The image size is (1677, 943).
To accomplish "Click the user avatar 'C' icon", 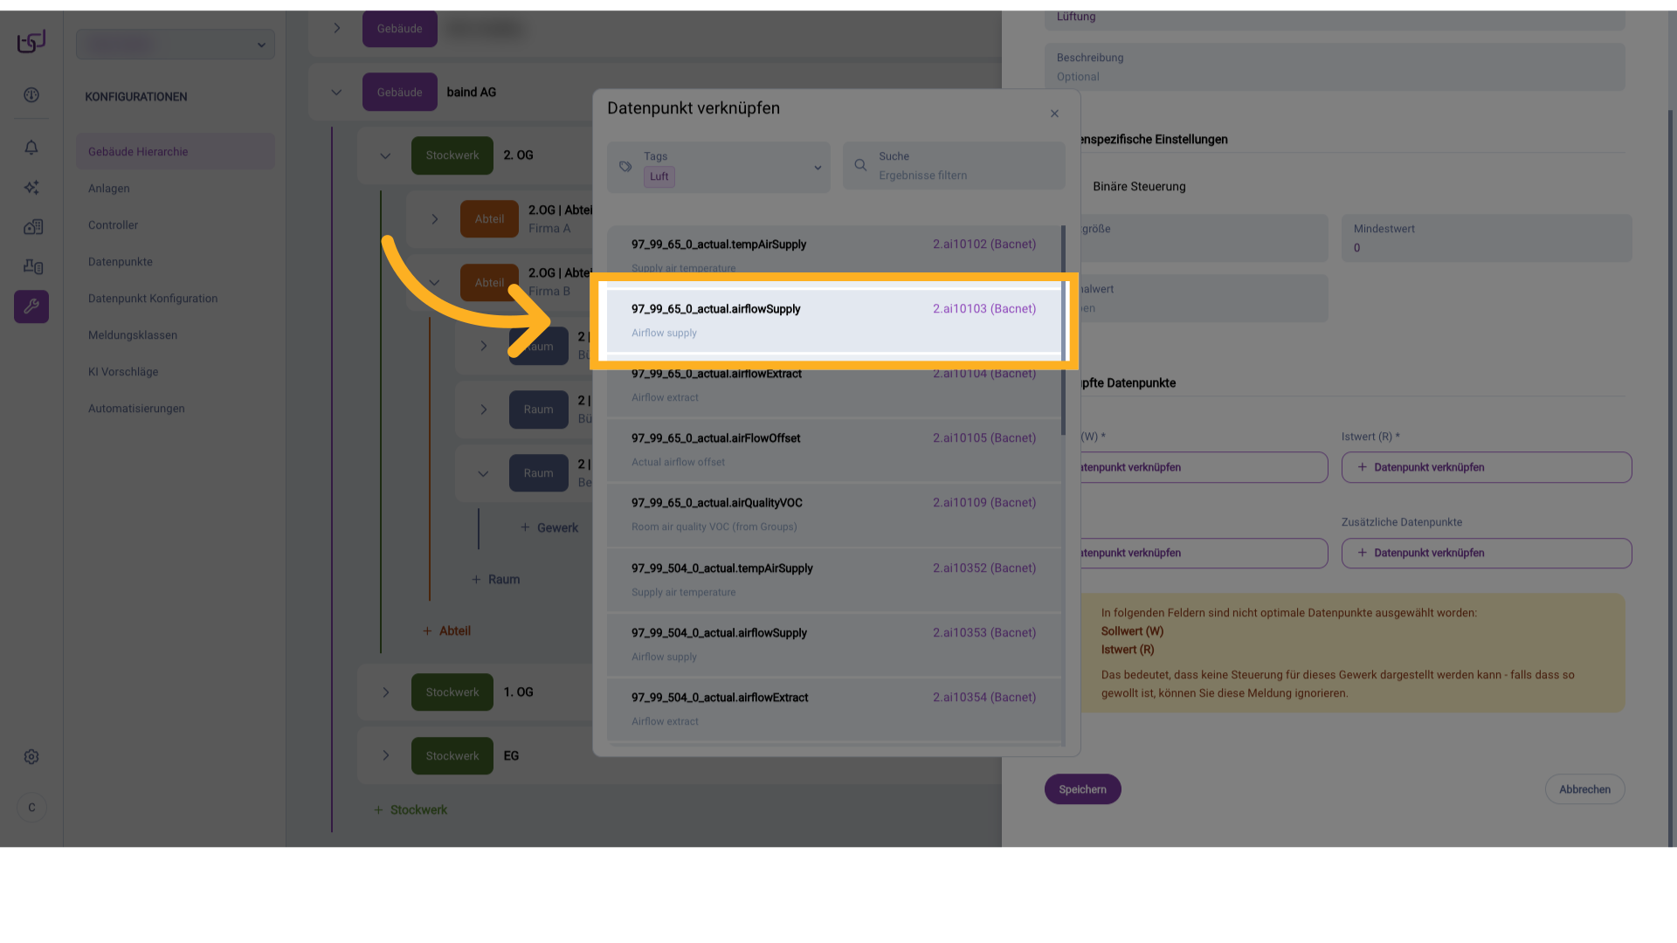I will coord(31,808).
